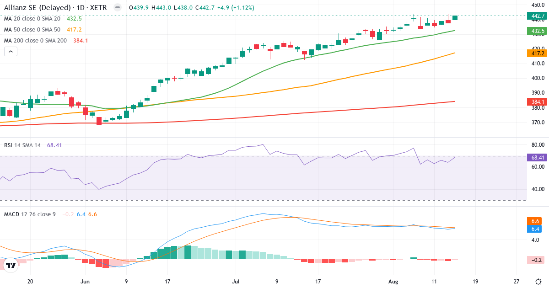Click the 370.0 price axis label
This screenshot has width=549, height=288.
coord(538,123)
